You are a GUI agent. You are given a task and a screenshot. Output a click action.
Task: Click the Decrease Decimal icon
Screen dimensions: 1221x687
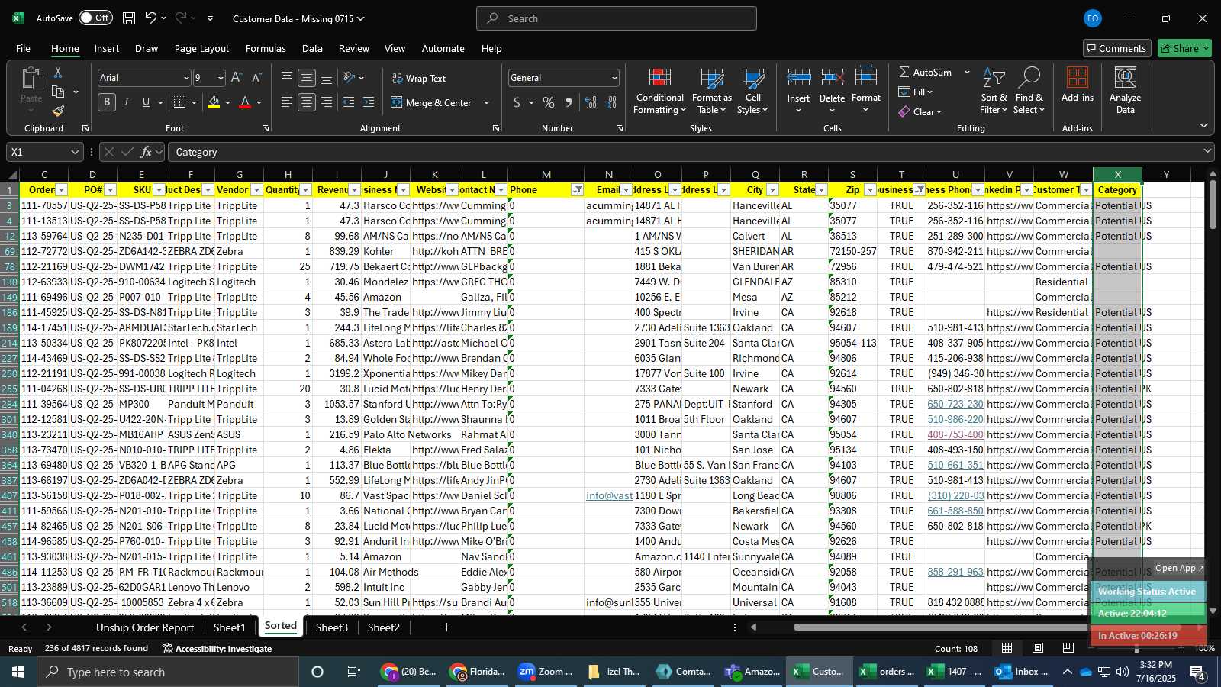(610, 102)
